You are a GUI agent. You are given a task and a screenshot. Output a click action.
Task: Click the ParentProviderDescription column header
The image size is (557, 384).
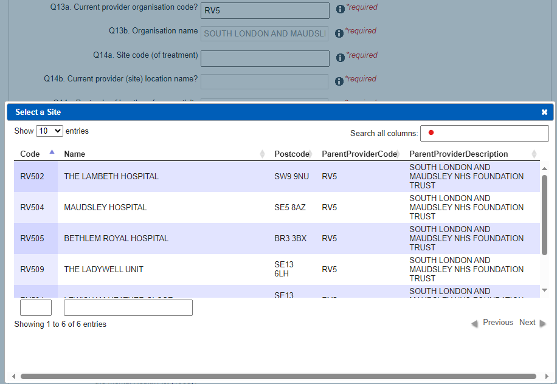(458, 154)
